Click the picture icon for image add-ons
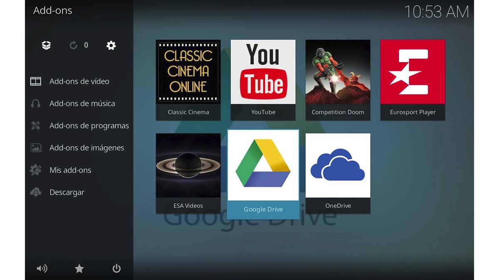499x280 pixels. click(x=35, y=148)
